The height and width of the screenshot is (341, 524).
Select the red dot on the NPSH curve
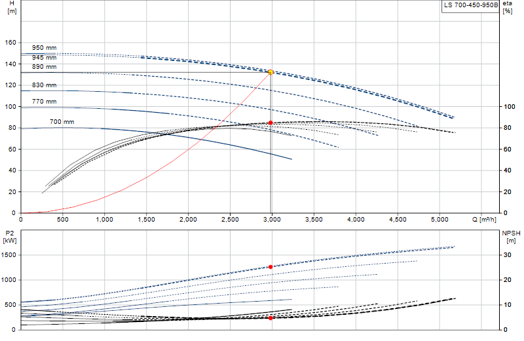pyautogui.click(x=271, y=318)
